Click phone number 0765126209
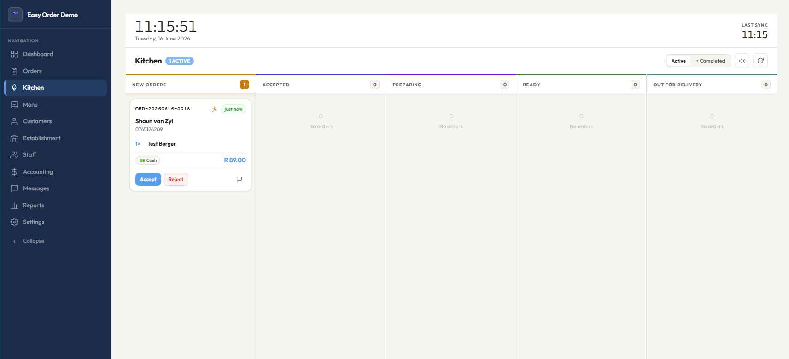789x359 pixels. [149, 130]
